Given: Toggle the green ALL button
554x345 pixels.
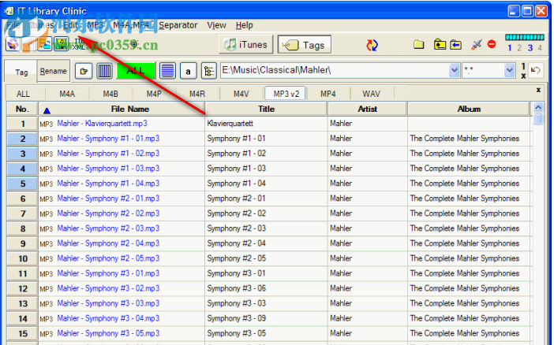Looking at the screenshot, I should (x=136, y=71).
